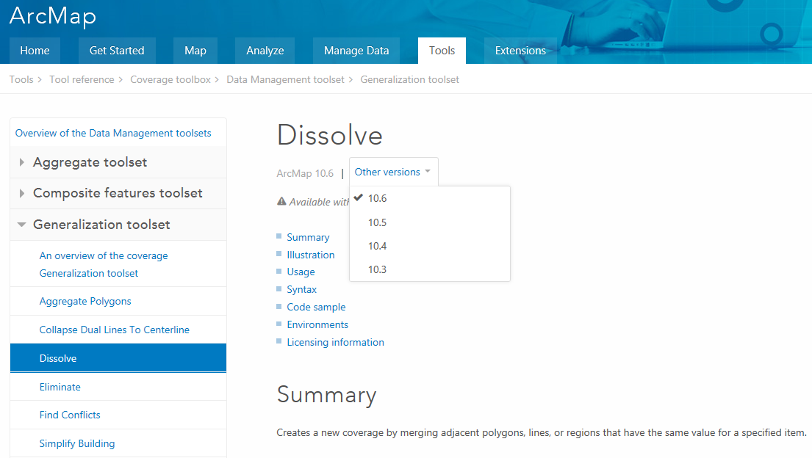Screen dimensions: 812x458
Task: Click the ArcMap logo in the header
Action: [x=52, y=15]
